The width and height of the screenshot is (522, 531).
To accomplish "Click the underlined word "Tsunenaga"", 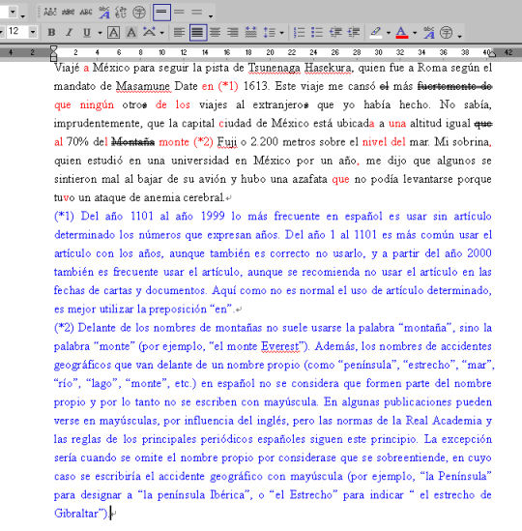I will [x=275, y=68].
